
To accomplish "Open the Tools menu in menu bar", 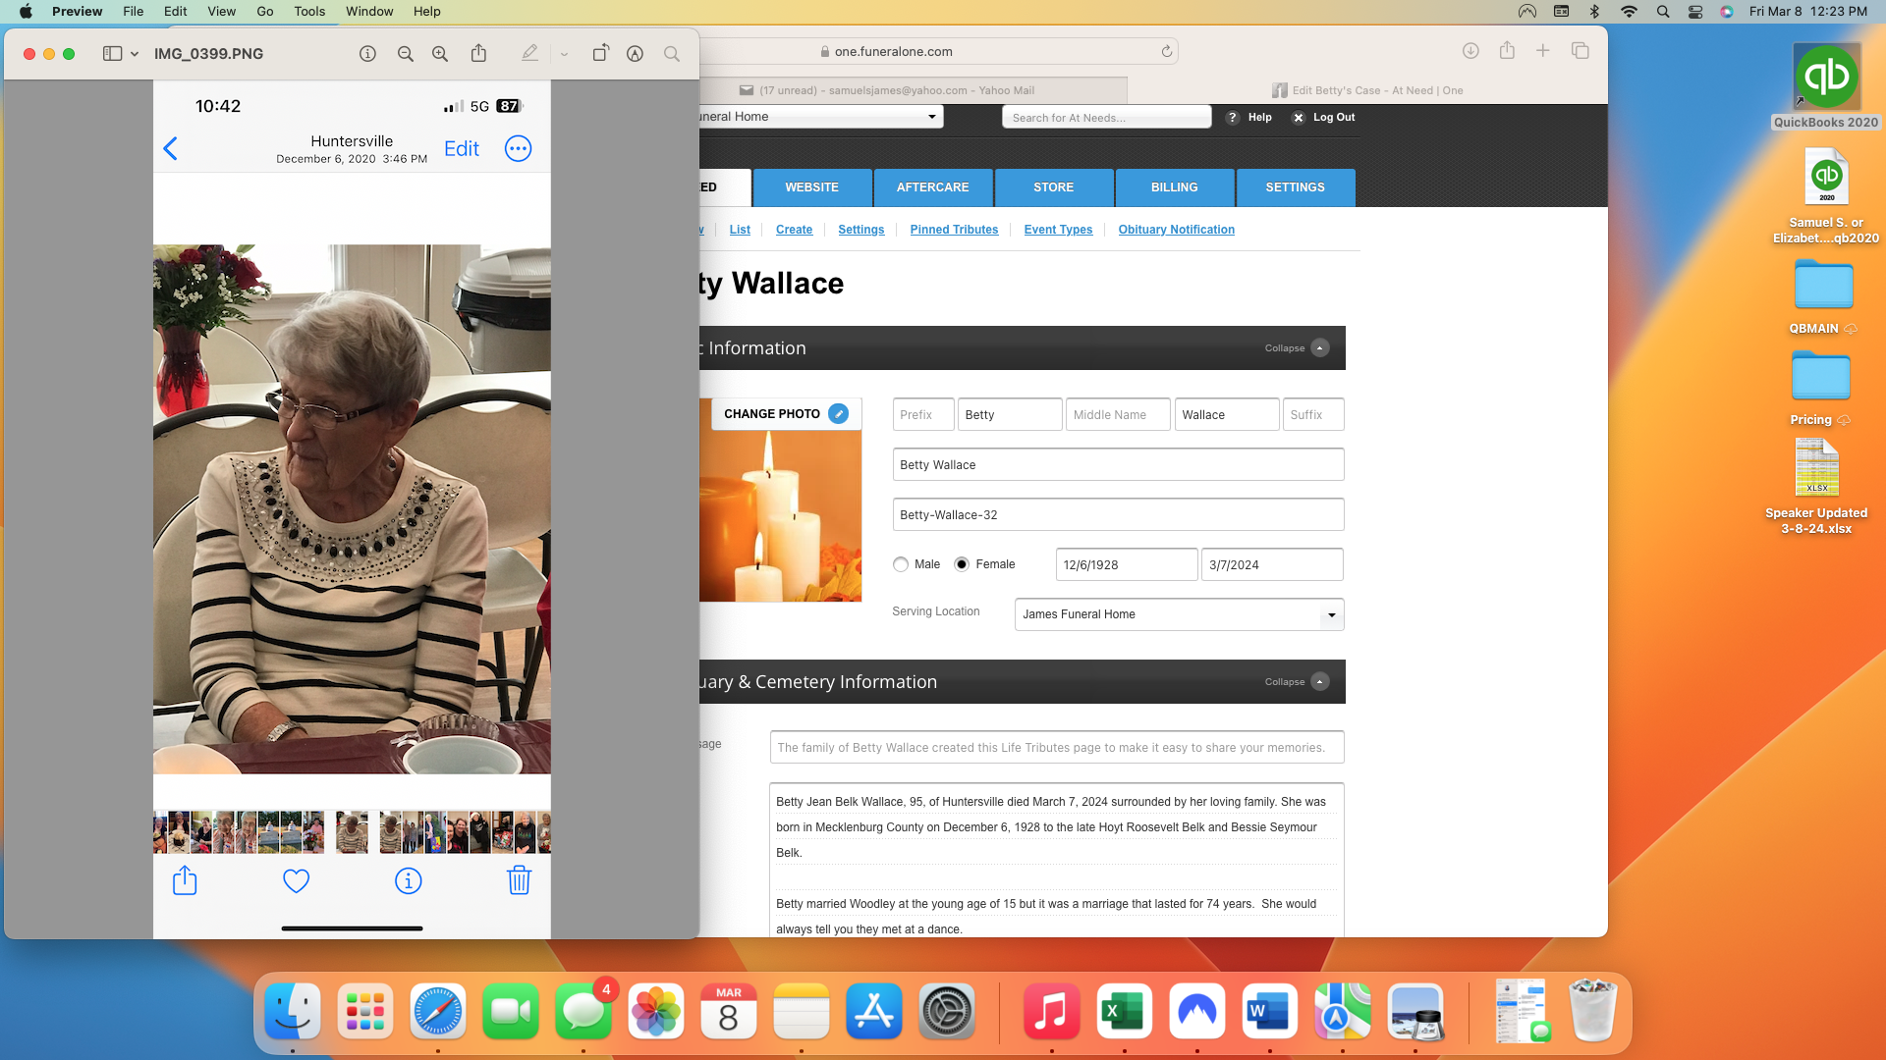I will [308, 11].
